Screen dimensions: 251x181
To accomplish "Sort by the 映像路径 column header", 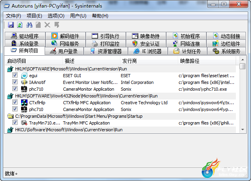I will [207, 61].
